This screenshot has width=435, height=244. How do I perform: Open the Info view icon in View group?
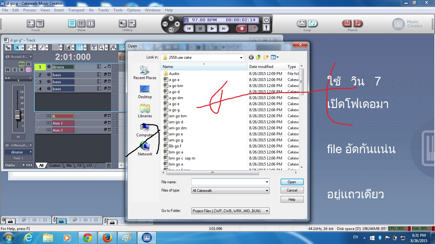(x=90, y=23)
